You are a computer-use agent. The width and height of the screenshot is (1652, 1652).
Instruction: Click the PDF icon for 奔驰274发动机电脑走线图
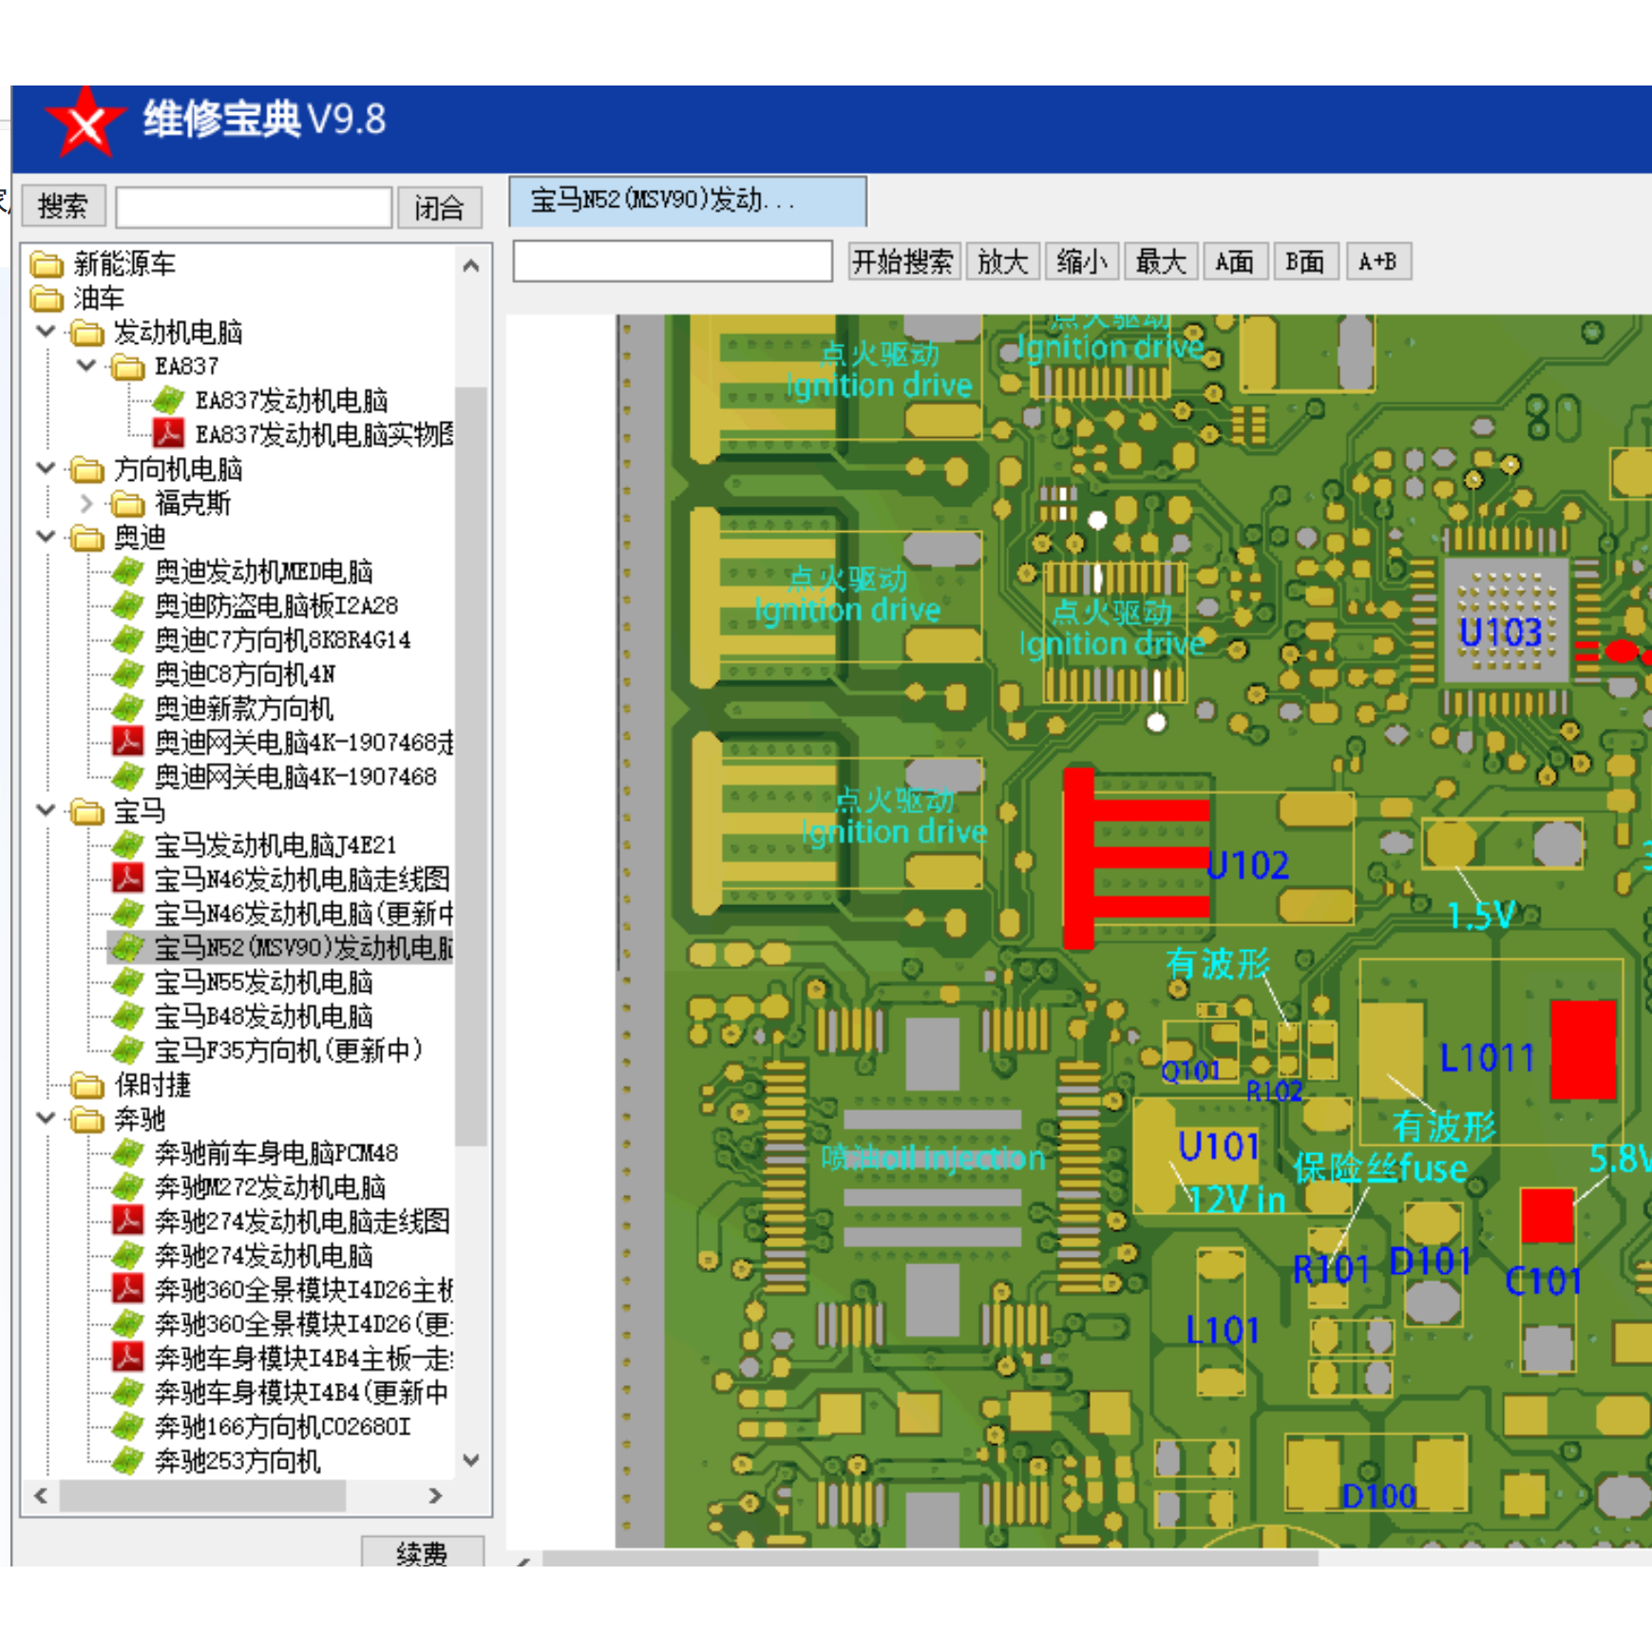127,1220
